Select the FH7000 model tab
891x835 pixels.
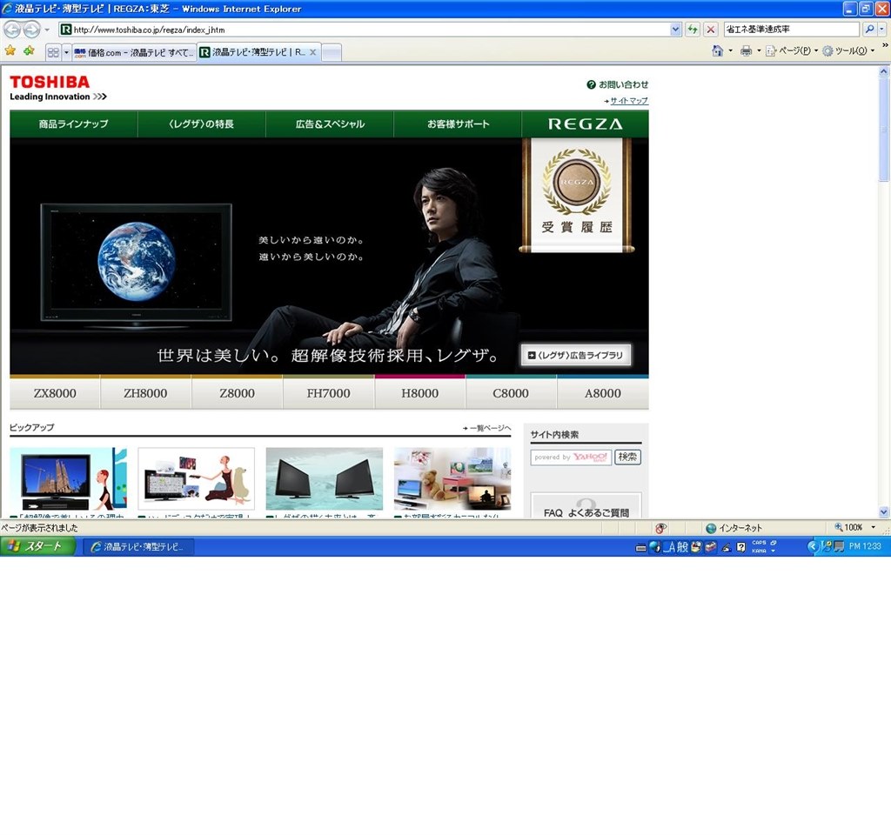pyautogui.click(x=328, y=393)
